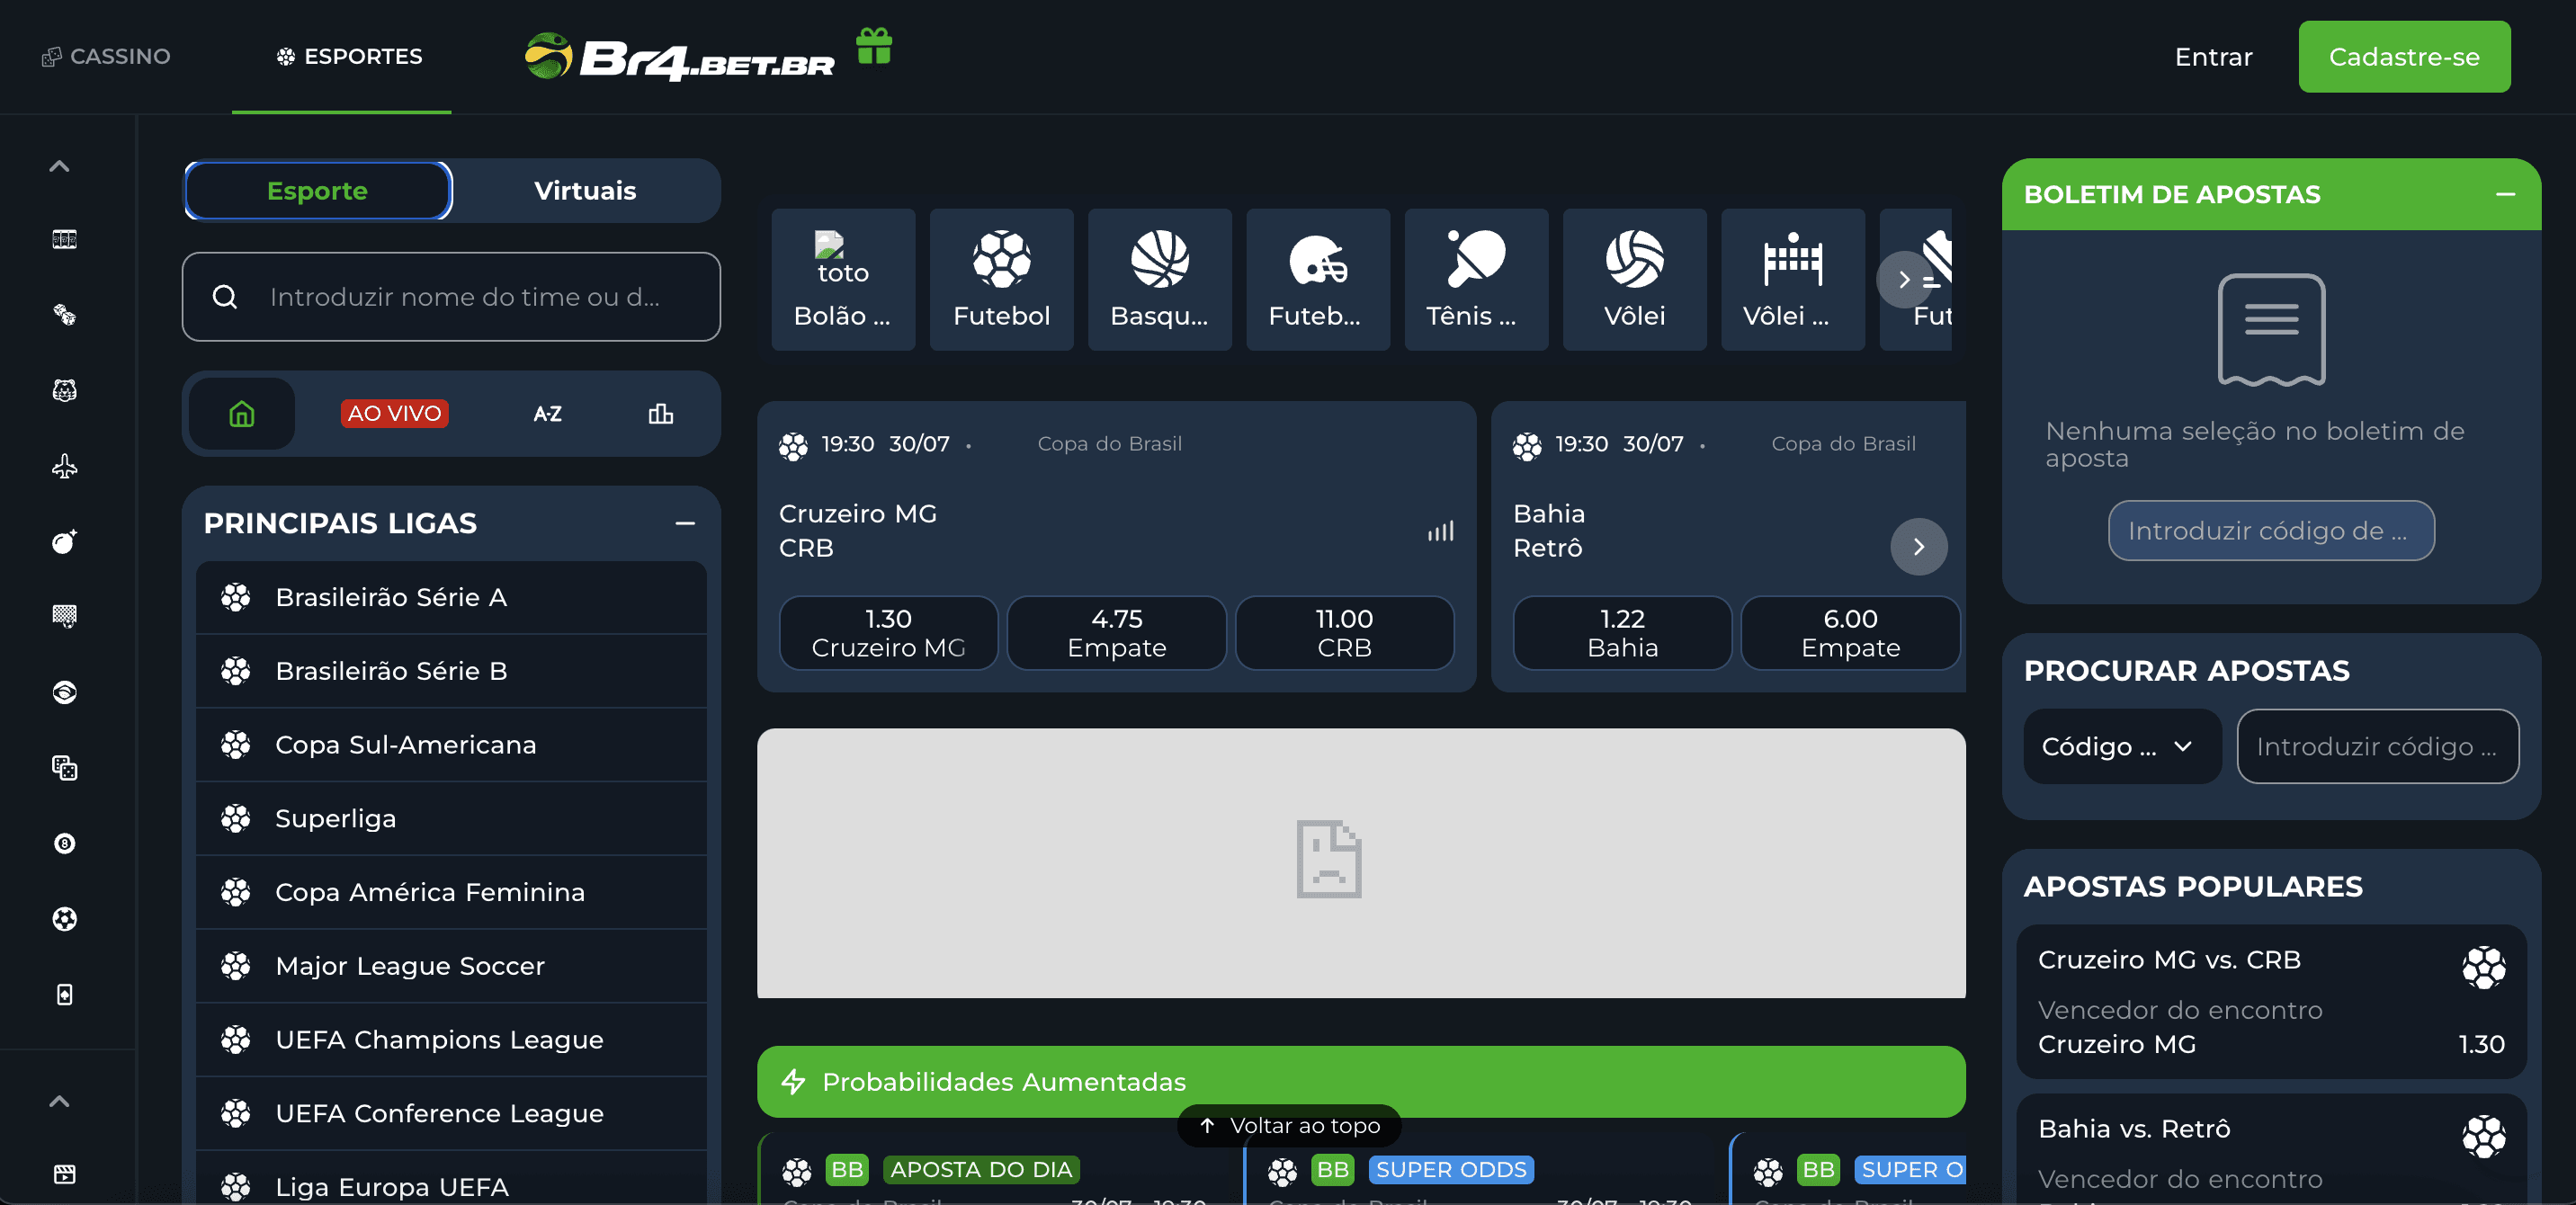
Task: Open the bomb game sidebar icon
Action: pyautogui.click(x=64, y=541)
